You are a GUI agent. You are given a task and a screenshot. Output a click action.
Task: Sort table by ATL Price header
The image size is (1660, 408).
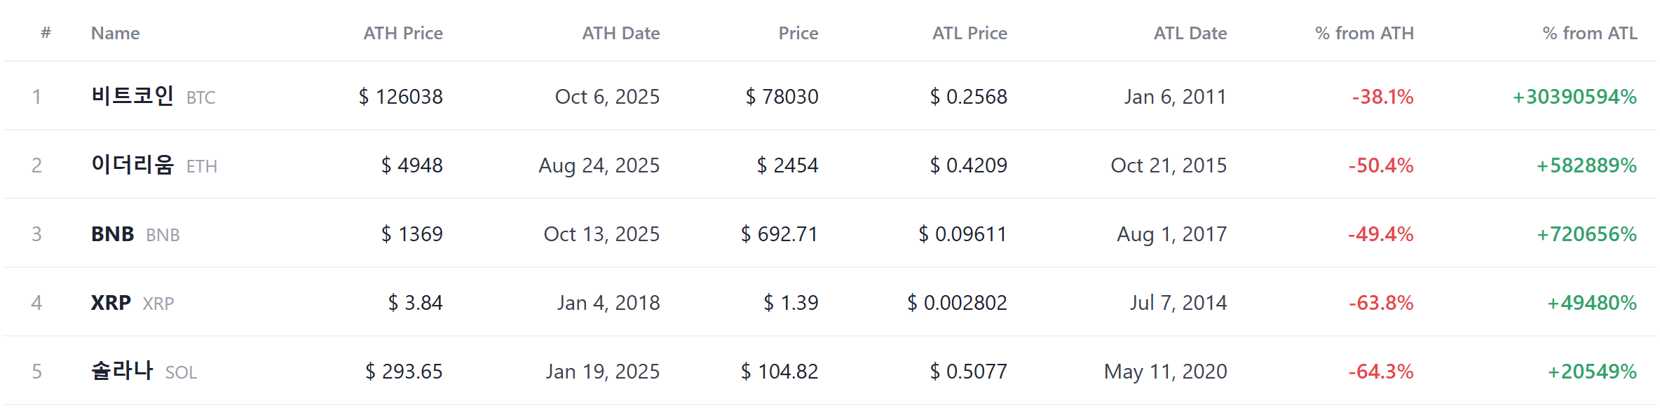[x=970, y=33]
